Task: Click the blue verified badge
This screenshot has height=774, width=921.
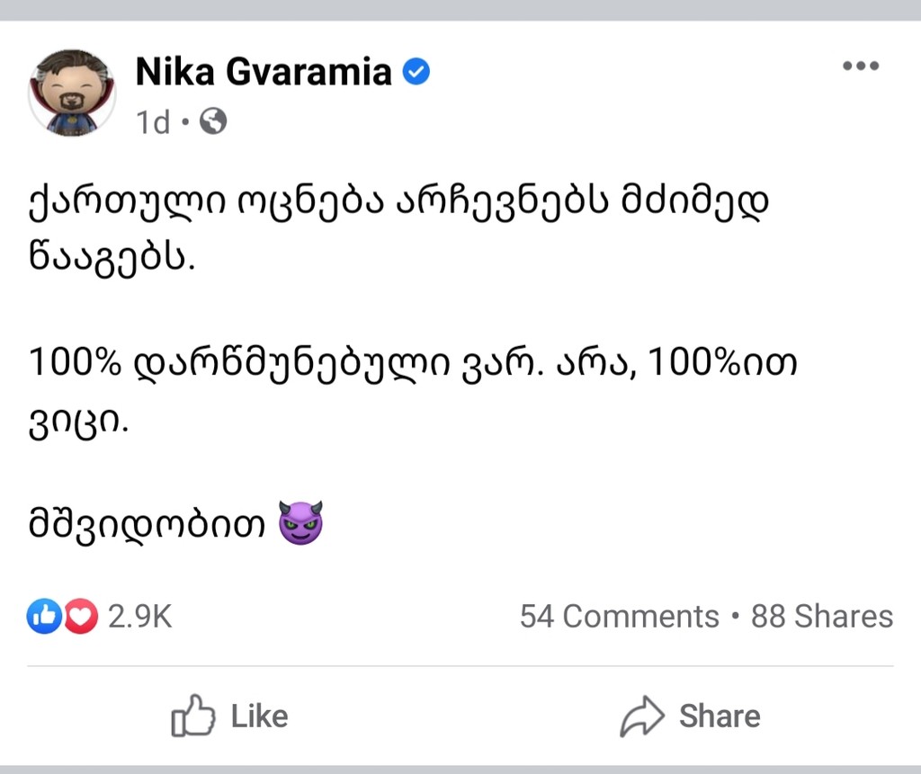Action: click(415, 72)
